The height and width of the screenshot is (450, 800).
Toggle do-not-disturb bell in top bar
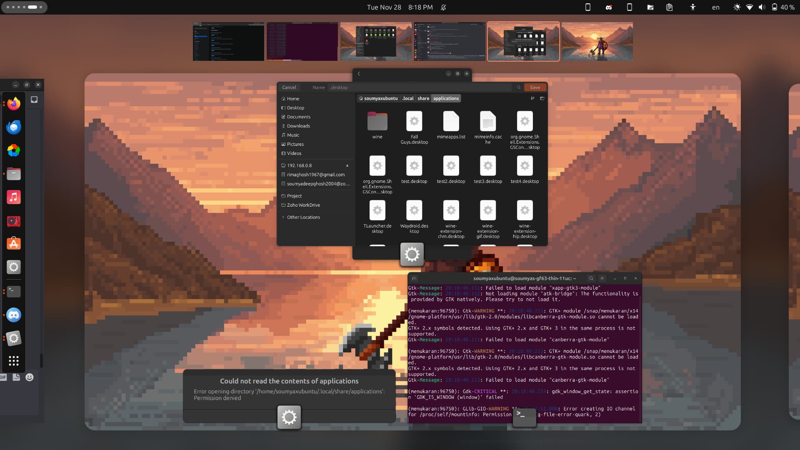coord(443,7)
